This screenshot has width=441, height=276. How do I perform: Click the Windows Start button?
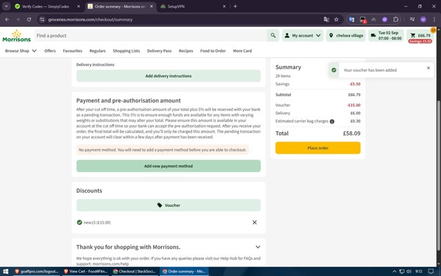tap(6, 271)
